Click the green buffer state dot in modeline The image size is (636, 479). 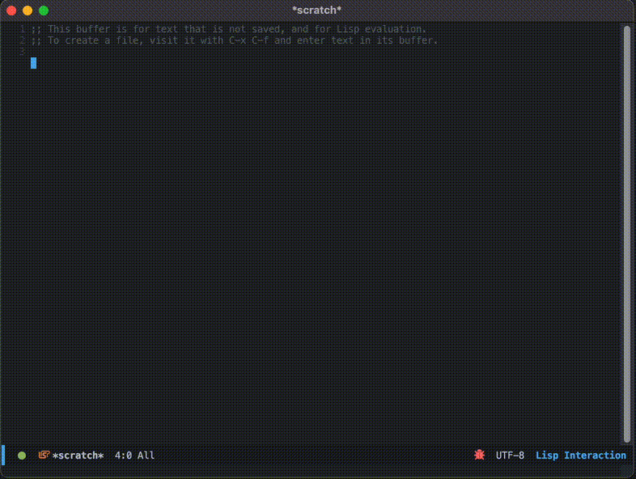pos(22,456)
